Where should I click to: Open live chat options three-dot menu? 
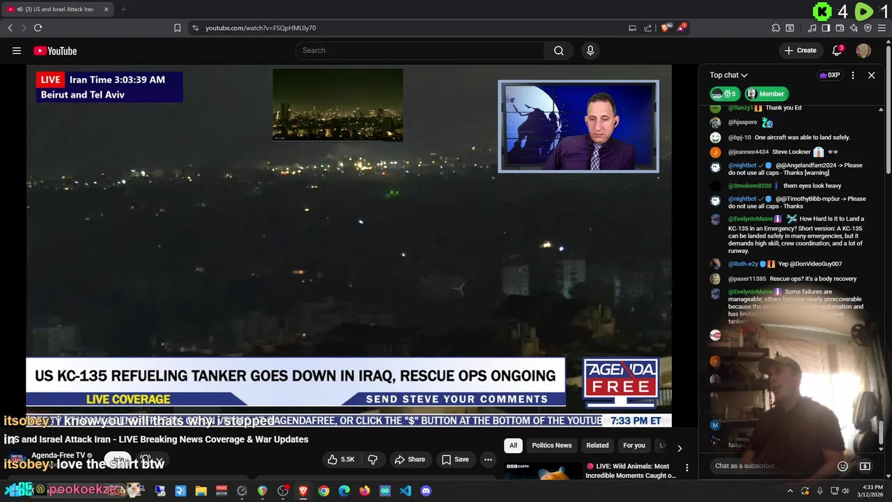[853, 75]
